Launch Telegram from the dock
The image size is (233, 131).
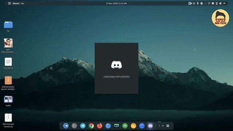(83, 126)
